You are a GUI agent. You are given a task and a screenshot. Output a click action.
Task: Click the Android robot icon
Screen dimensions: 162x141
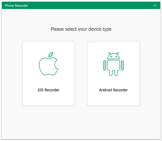(113, 64)
